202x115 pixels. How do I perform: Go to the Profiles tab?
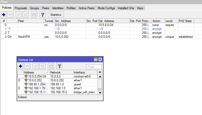point(71,8)
